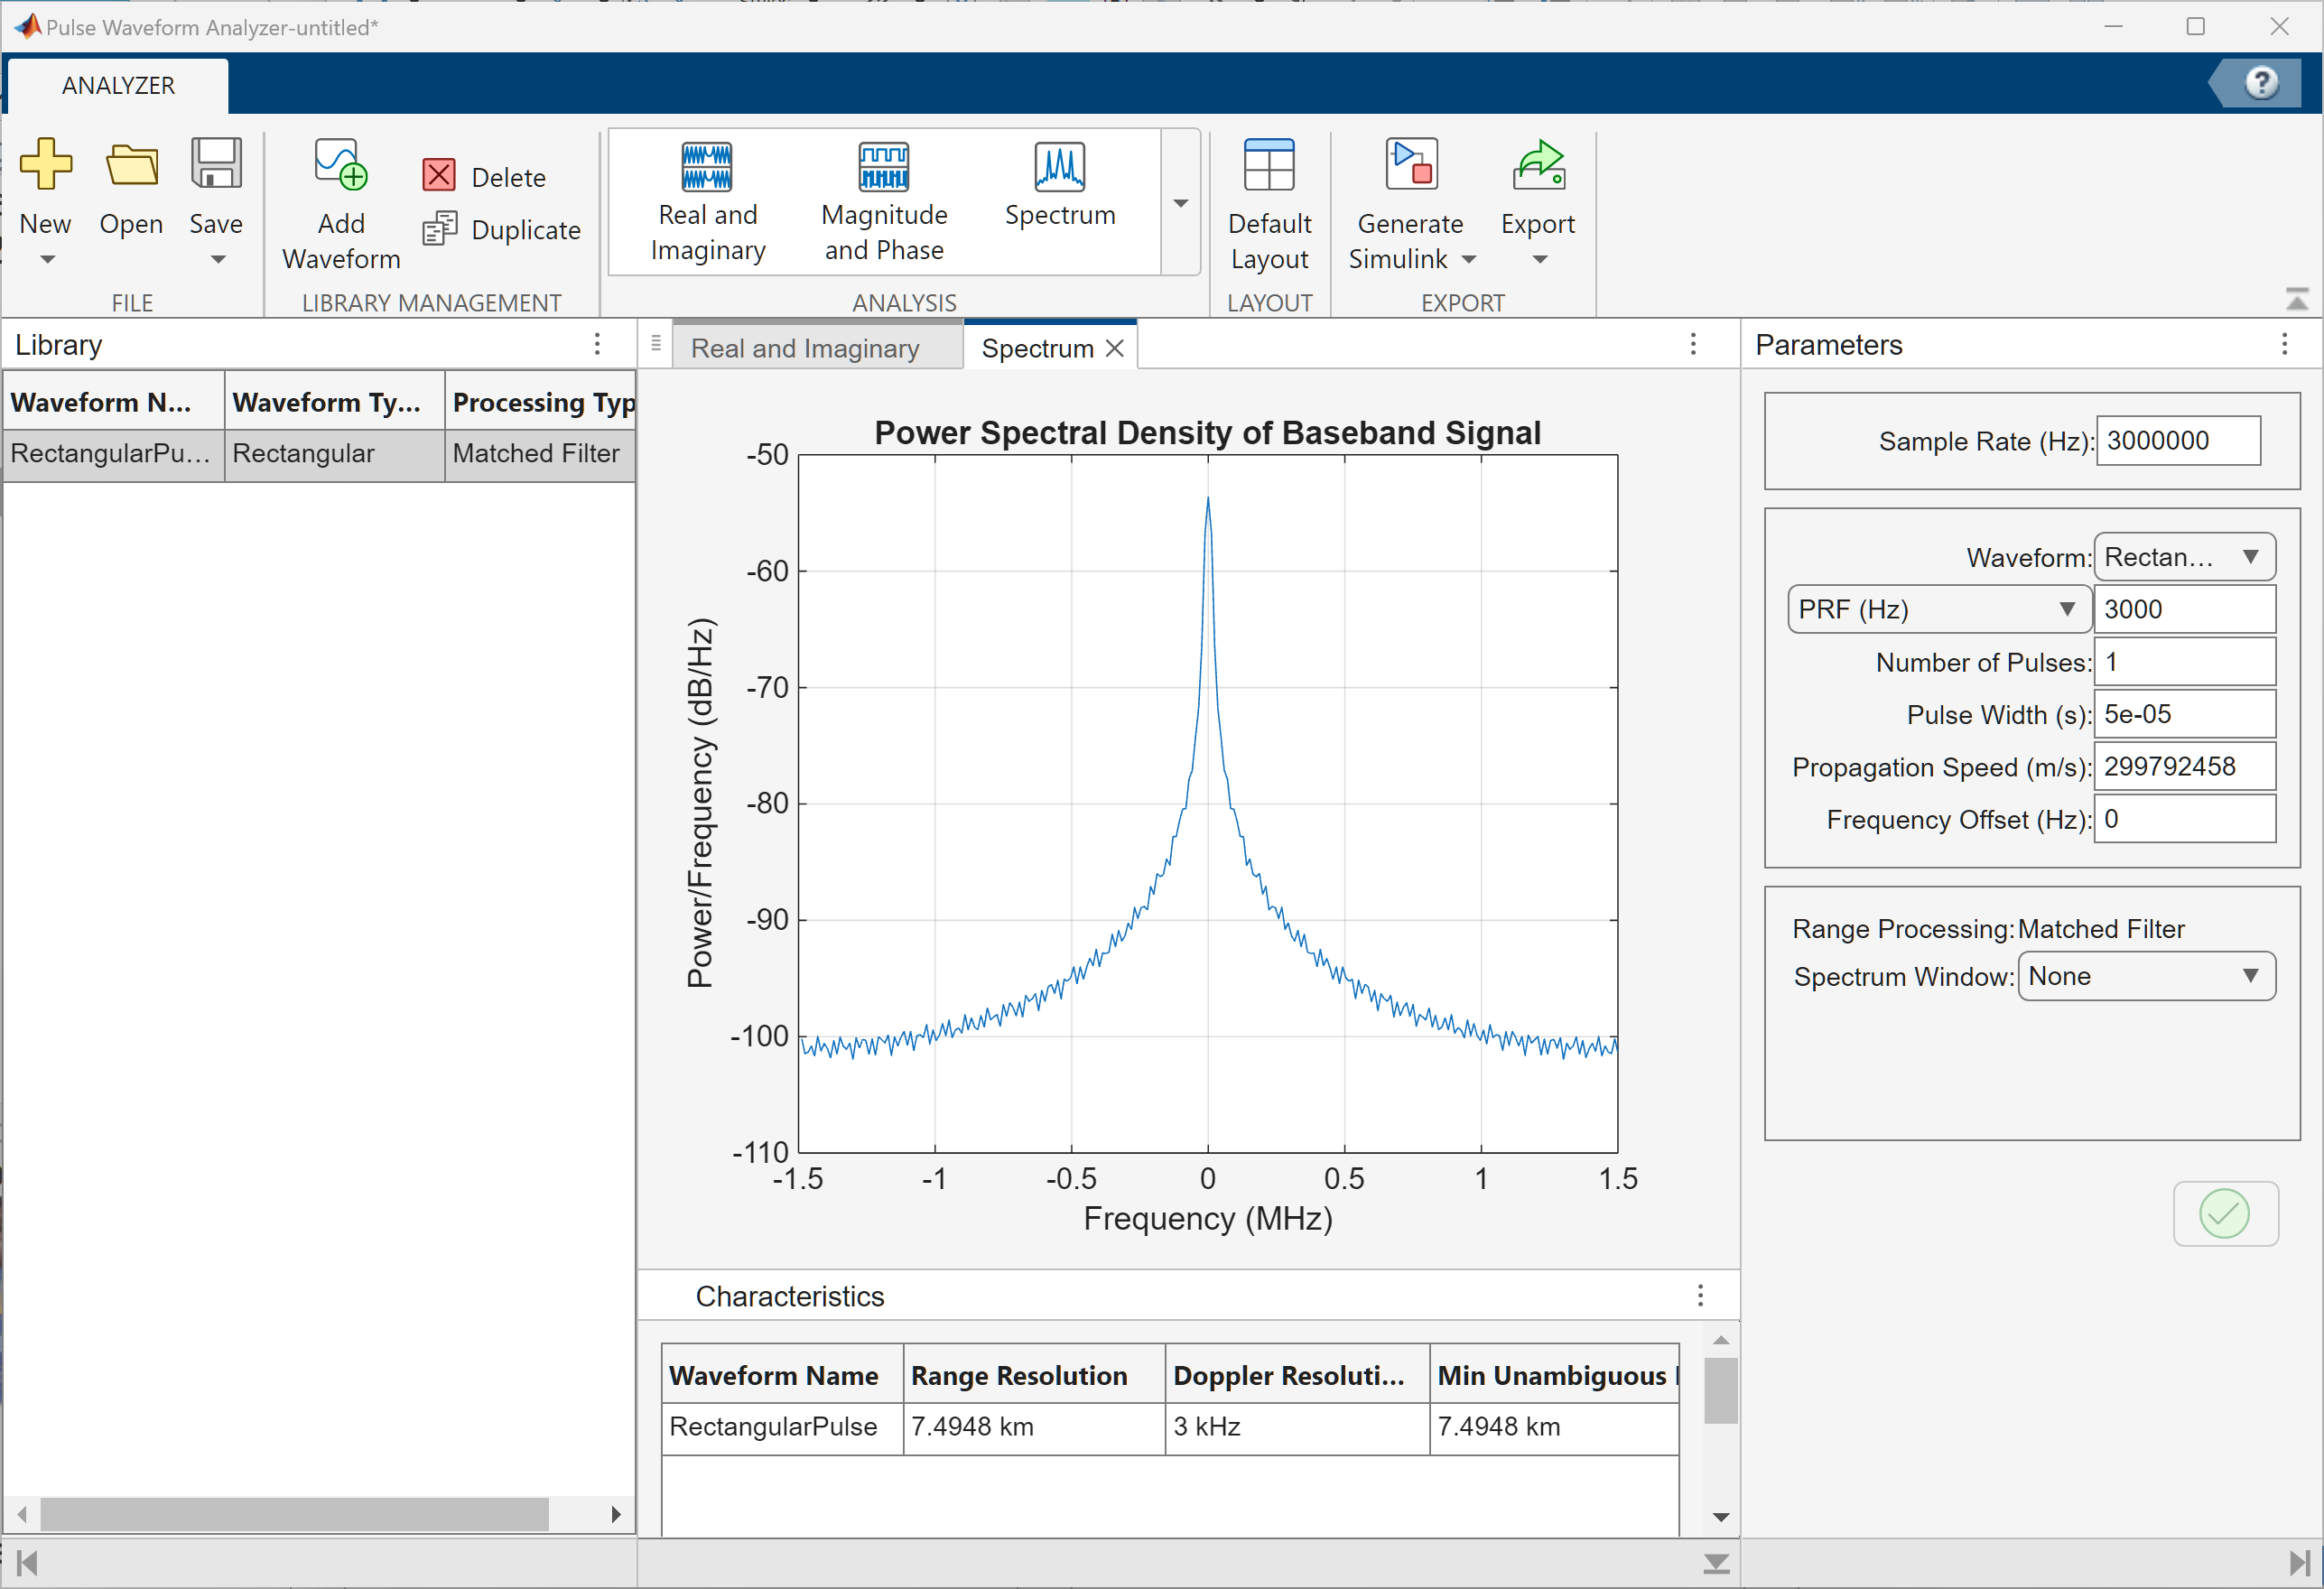Screen dimensions: 2324x1589
Task: Switch to the Real and Imaginary tab
Action: pyautogui.click(x=806, y=347)
